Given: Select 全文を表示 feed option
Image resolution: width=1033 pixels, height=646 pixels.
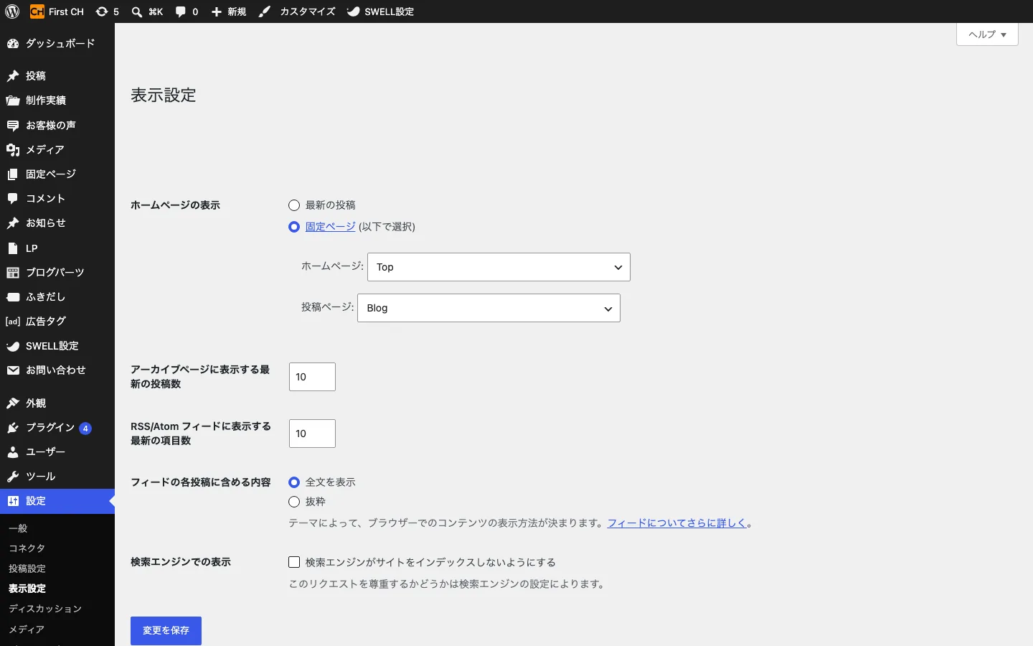Looking at the screenshot, I should tap(294, 482).
